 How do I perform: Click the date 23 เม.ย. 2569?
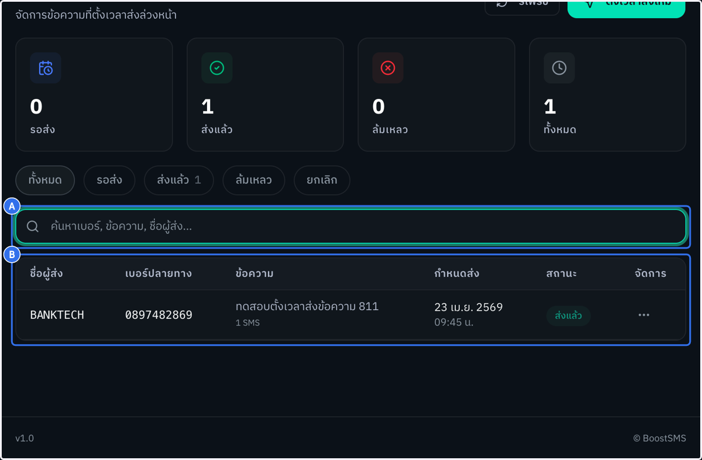tap(469, 307)
